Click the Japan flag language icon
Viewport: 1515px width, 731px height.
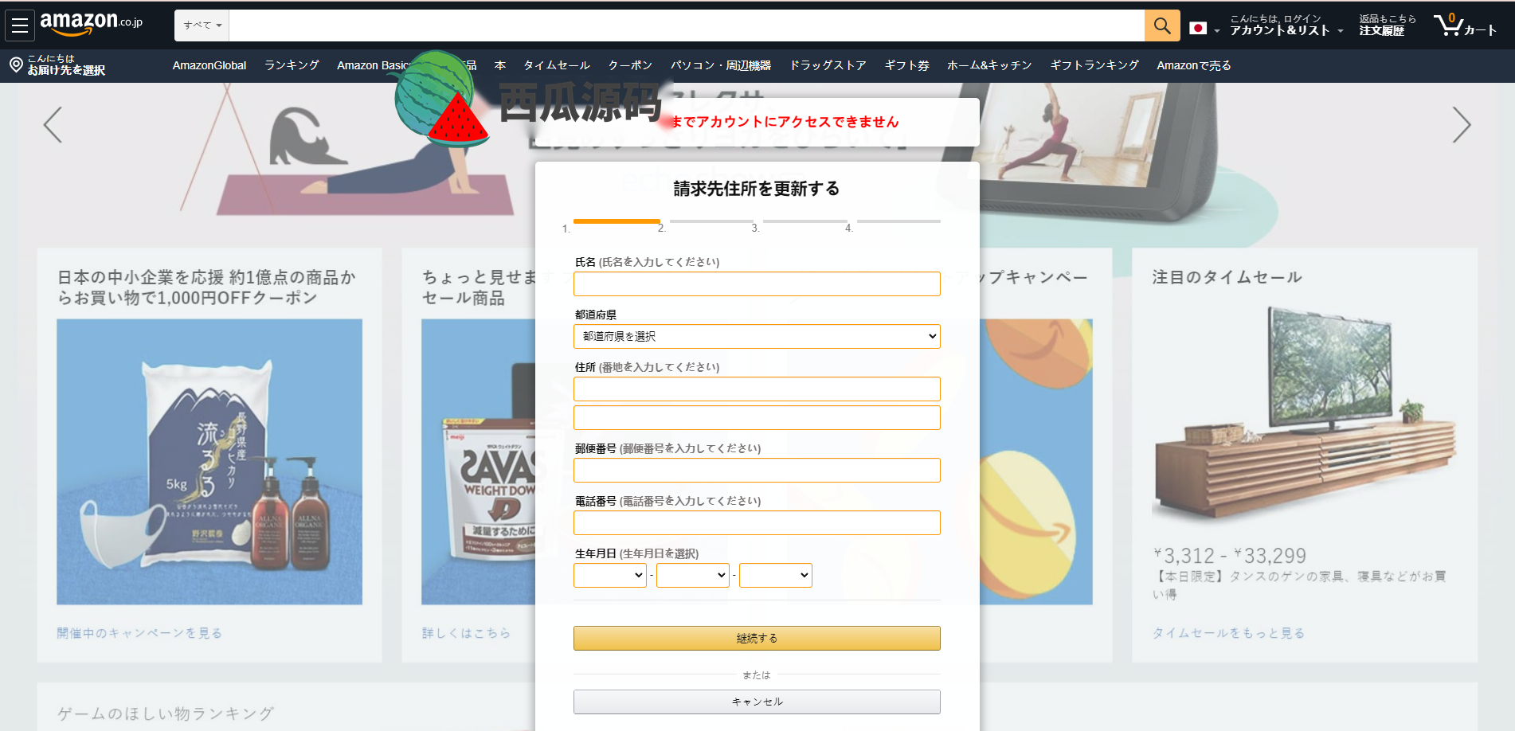pyautogui.click(x=1198, y=29)
